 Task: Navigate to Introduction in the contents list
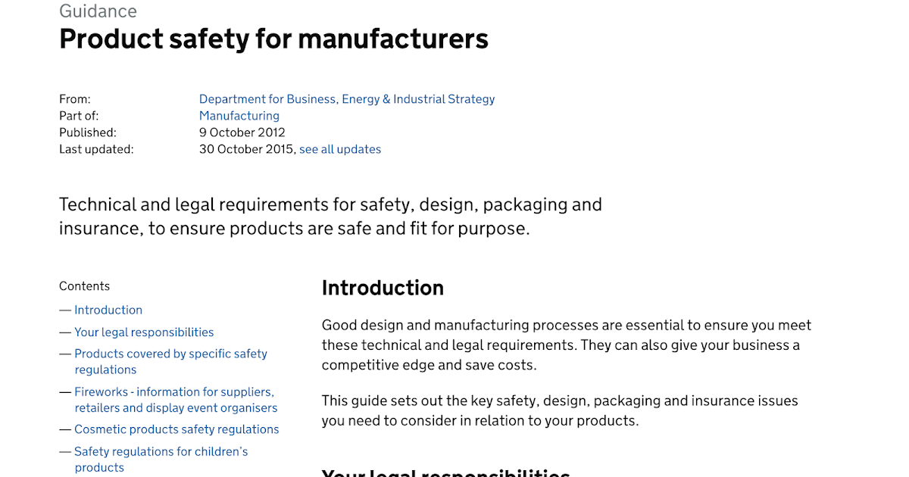coord(108,310)
